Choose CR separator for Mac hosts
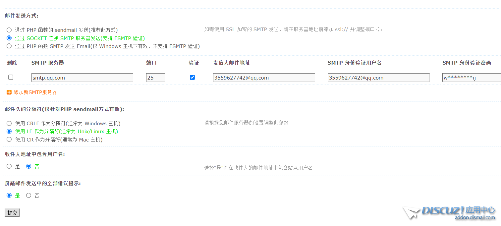 [x=9, y=140]
